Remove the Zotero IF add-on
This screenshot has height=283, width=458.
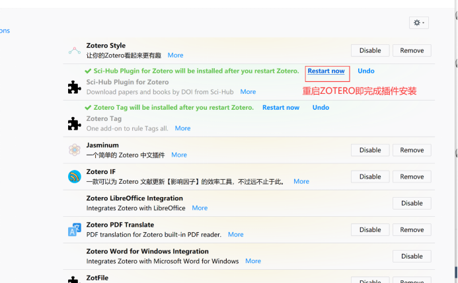412,177
